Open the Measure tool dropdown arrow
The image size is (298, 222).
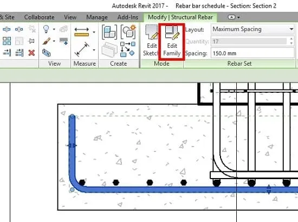tap(94, 32)
